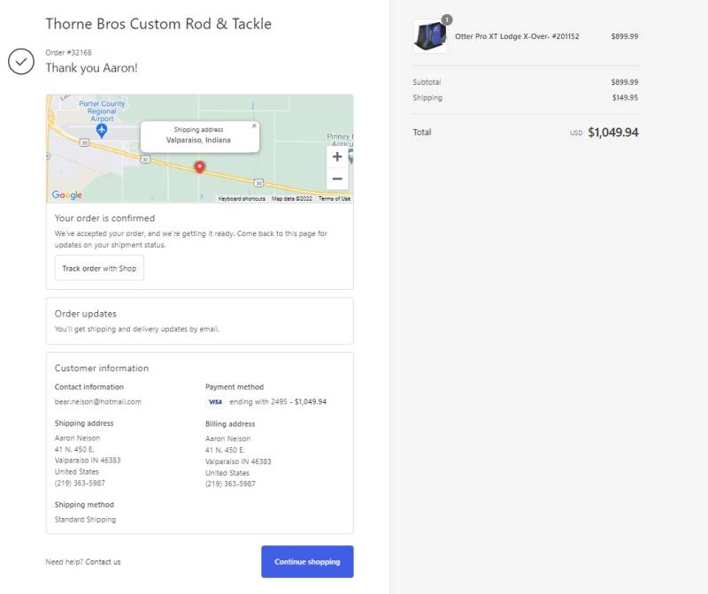Click Thank you Aaron! heading

92,68
